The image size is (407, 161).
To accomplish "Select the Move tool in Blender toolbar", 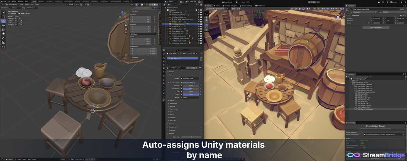I will [3, 21].
